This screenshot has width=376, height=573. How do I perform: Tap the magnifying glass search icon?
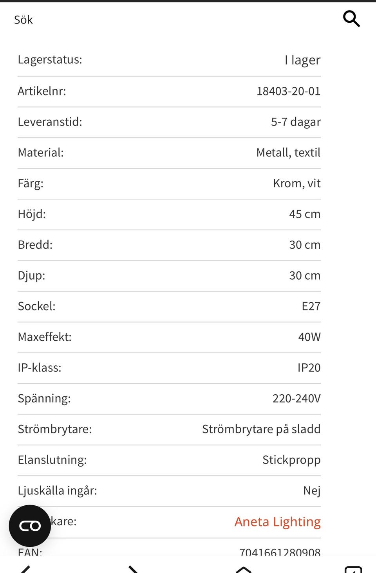point(351,19)
